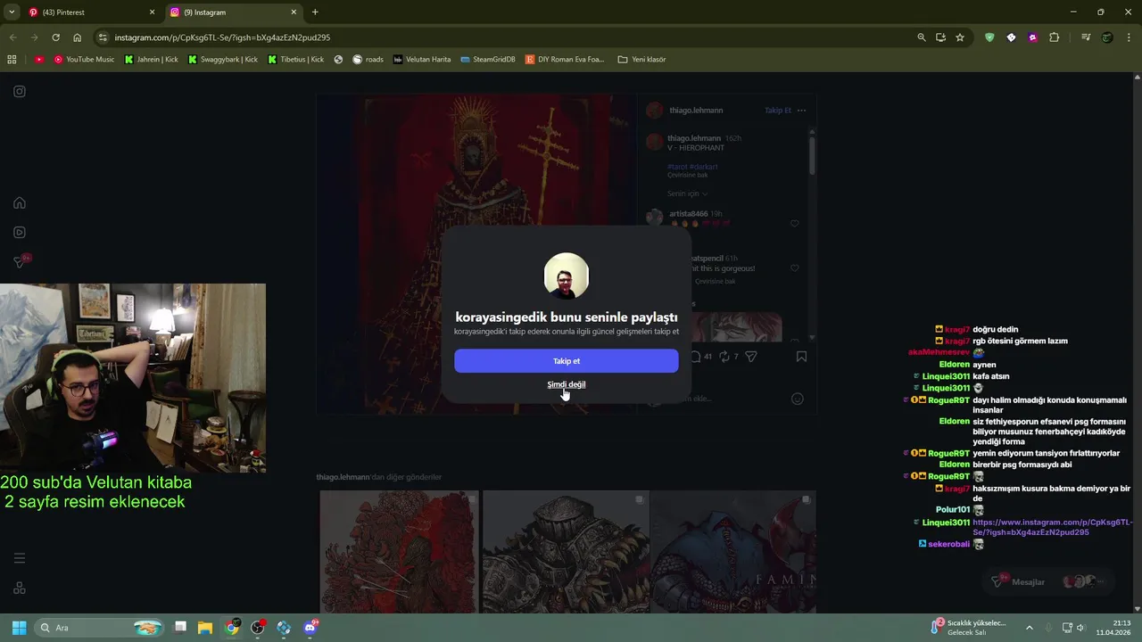Click the grid icon at the sidebar bottom
1142x642 pixels.
point(20,588)
